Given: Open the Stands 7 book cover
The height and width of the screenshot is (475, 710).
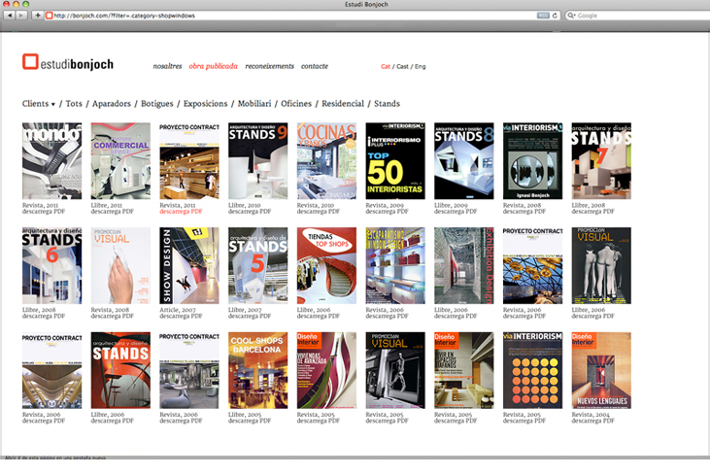Looking at the screenshot, I should [x=601, y=160].
